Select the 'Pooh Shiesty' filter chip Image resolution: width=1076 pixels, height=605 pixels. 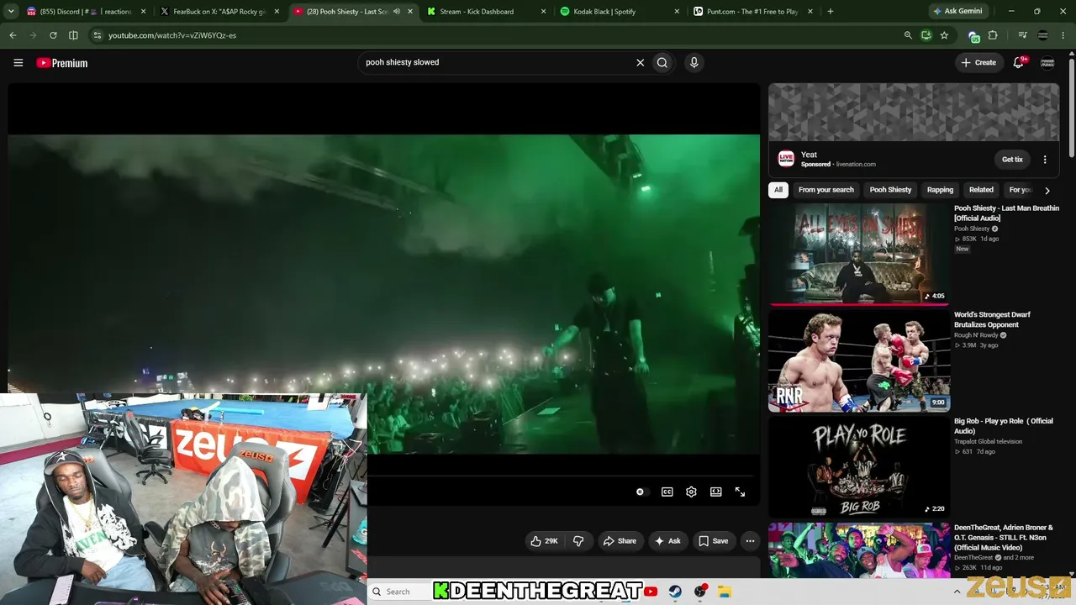pos(890,190)
